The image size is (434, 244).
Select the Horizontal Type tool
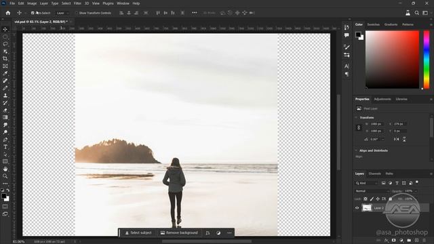pyautogui.click(x=5, y=147)
